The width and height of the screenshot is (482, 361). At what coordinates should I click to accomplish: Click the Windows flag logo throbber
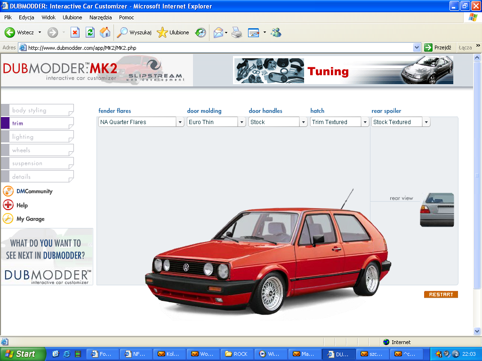473,17
